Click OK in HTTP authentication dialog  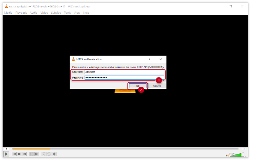tap(137, 86)
